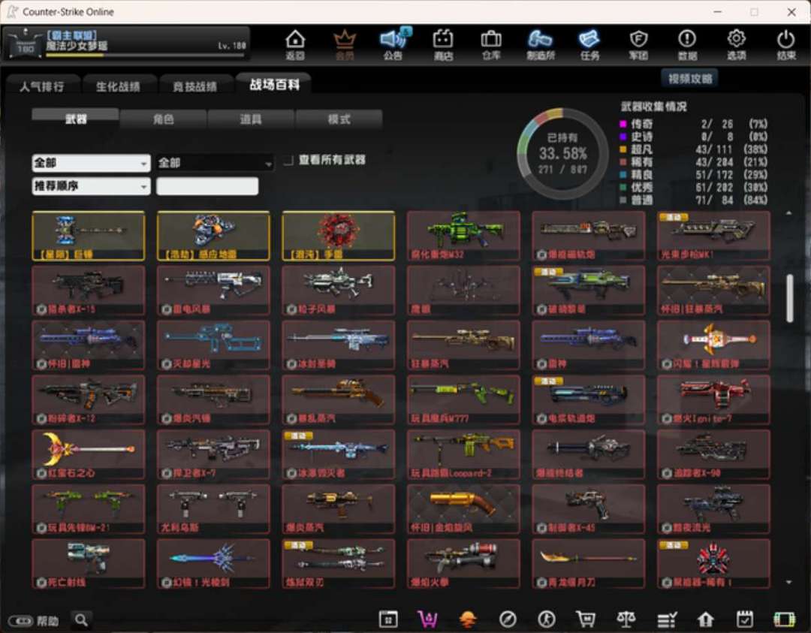Click the 视频攻略 button

(x=689, y=79)
